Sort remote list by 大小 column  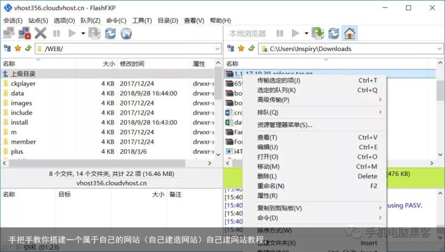click(x=96, y=64)
